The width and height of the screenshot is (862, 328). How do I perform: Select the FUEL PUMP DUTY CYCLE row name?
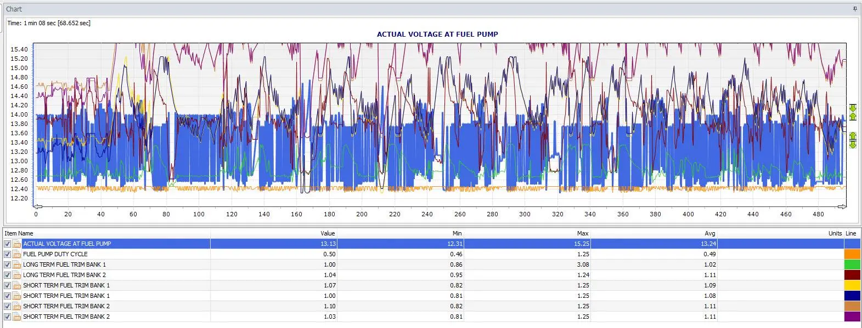pyautogui.click(x=55, y=255)
